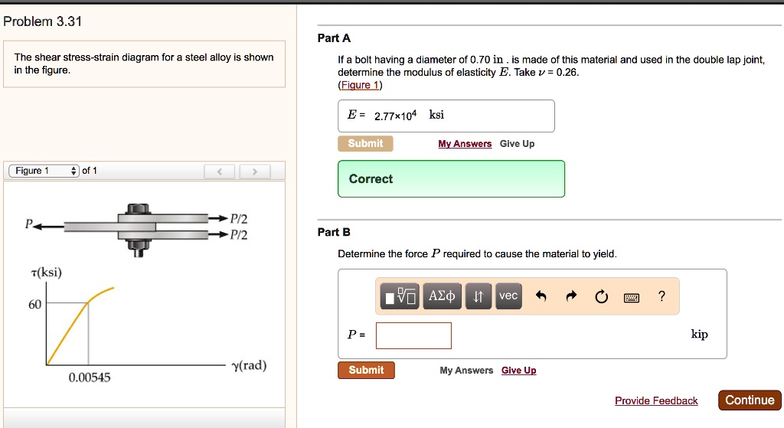Submit the Part B answer

(x=366, y=370)
